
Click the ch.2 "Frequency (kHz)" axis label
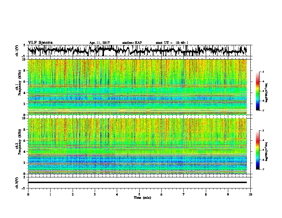20,142
